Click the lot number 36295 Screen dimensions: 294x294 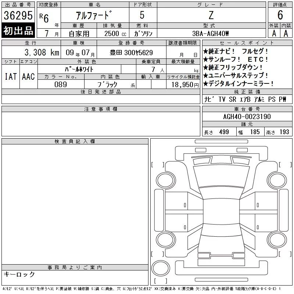[18, 15]
